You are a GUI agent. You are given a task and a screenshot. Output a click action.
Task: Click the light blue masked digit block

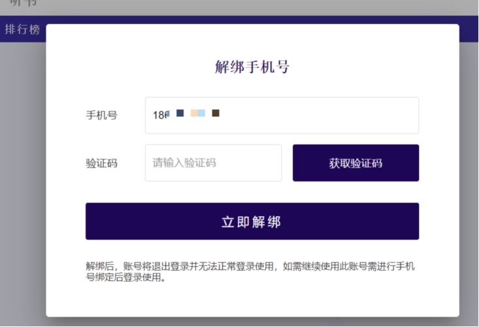[x=202, y=114]
